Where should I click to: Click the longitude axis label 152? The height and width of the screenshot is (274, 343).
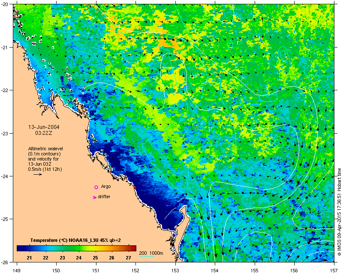135,270
